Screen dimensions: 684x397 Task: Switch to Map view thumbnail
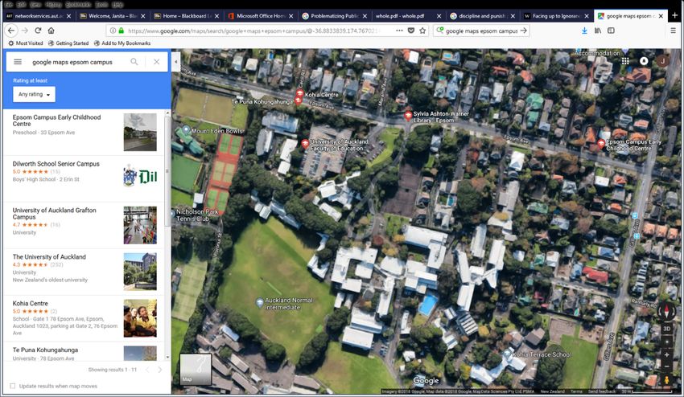[x=196, y=369]
